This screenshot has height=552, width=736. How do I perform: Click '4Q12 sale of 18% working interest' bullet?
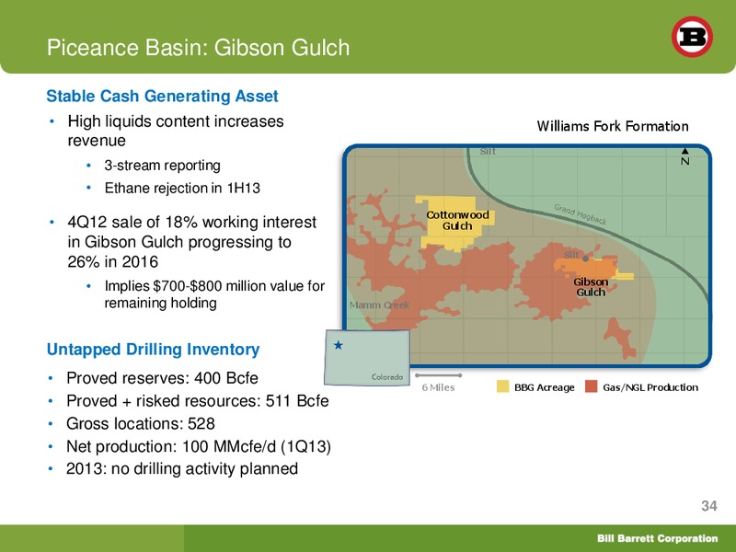click(192, 242)
